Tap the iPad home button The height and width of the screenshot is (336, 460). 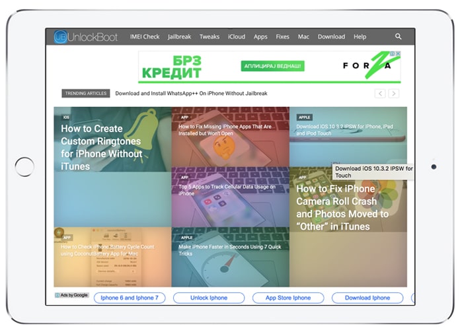[x=24, y=167]
